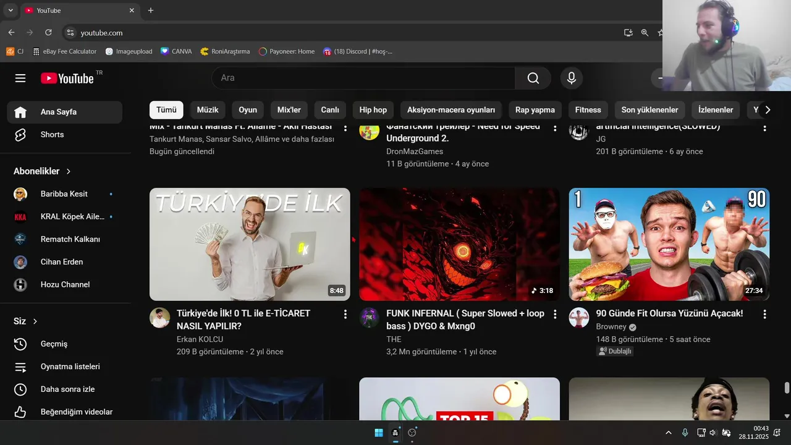Screen dimensions: 791x445
Task: Click the Dublajlı badge
Action: [x=615, y=351]
